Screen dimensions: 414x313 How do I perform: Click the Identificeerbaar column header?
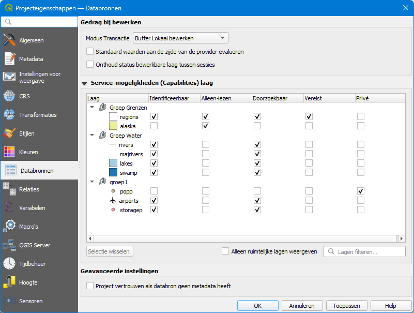pos(175,98)
